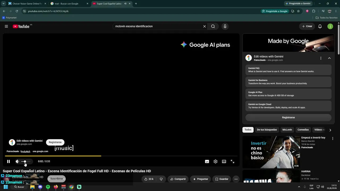The image size is (340, 191).
Task: Select the Todos filter chip
Action: click(248, 130)
